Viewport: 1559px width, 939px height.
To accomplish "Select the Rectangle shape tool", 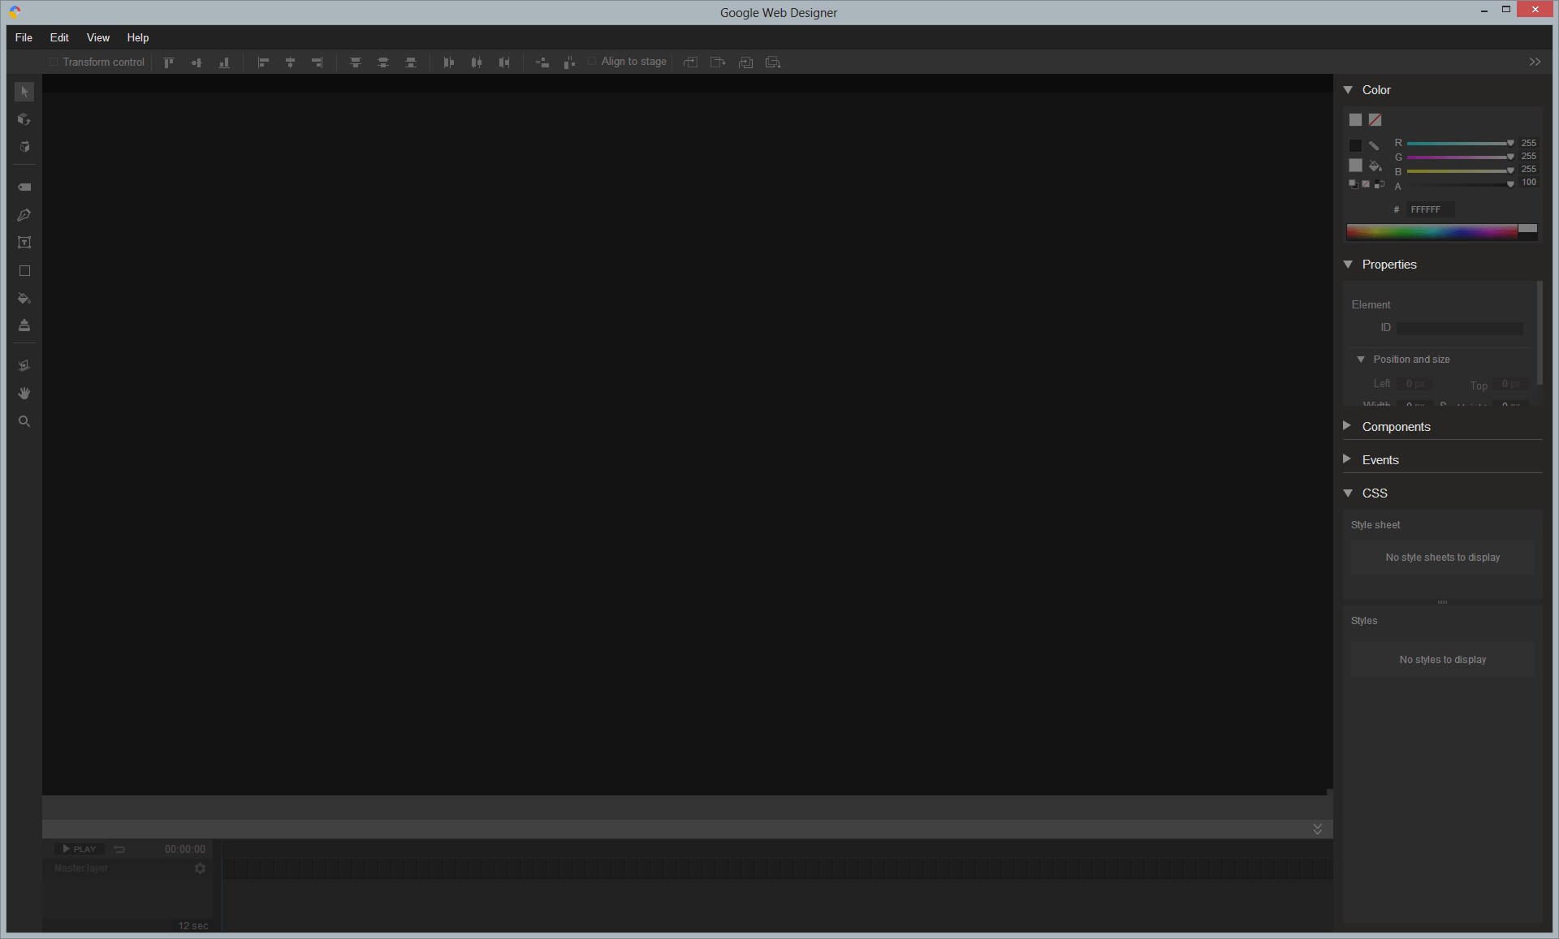I will coord(24,270).
